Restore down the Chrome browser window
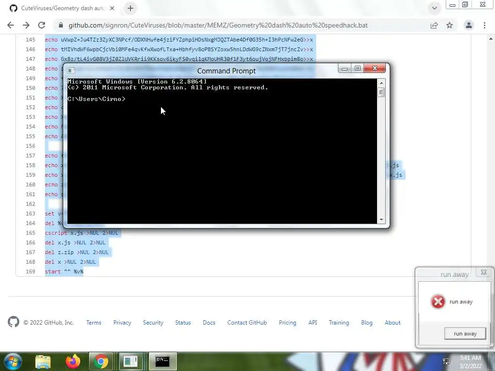The width and height of the screenshot is (495, 371). [465, 5]
